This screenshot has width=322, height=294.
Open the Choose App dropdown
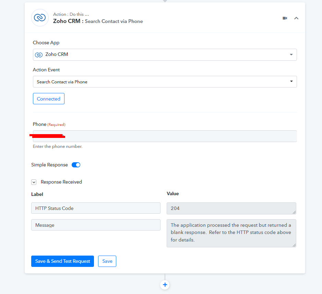(165, 55)
